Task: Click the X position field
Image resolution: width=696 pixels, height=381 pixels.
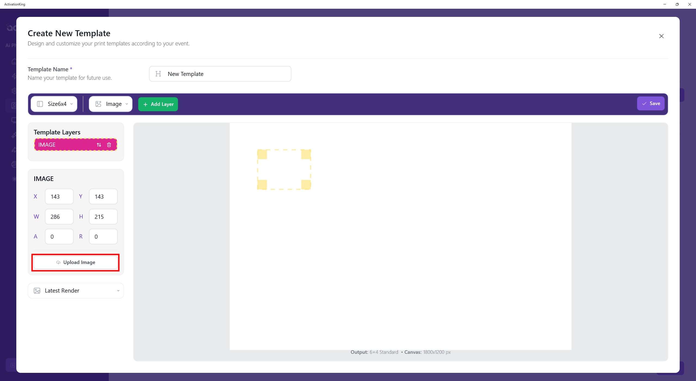Action: pyautogui.click(x=59, y=196)
